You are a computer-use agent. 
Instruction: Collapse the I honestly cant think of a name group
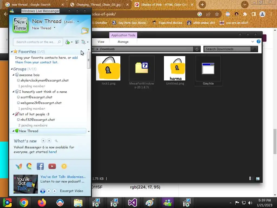pyautogui.click(x=13, y=92)
